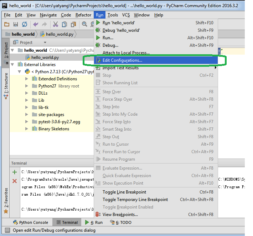Click the green plus New Terminal Session icon
The width and height of the screenshot is (253, 236).
click(x=15, y=172)
